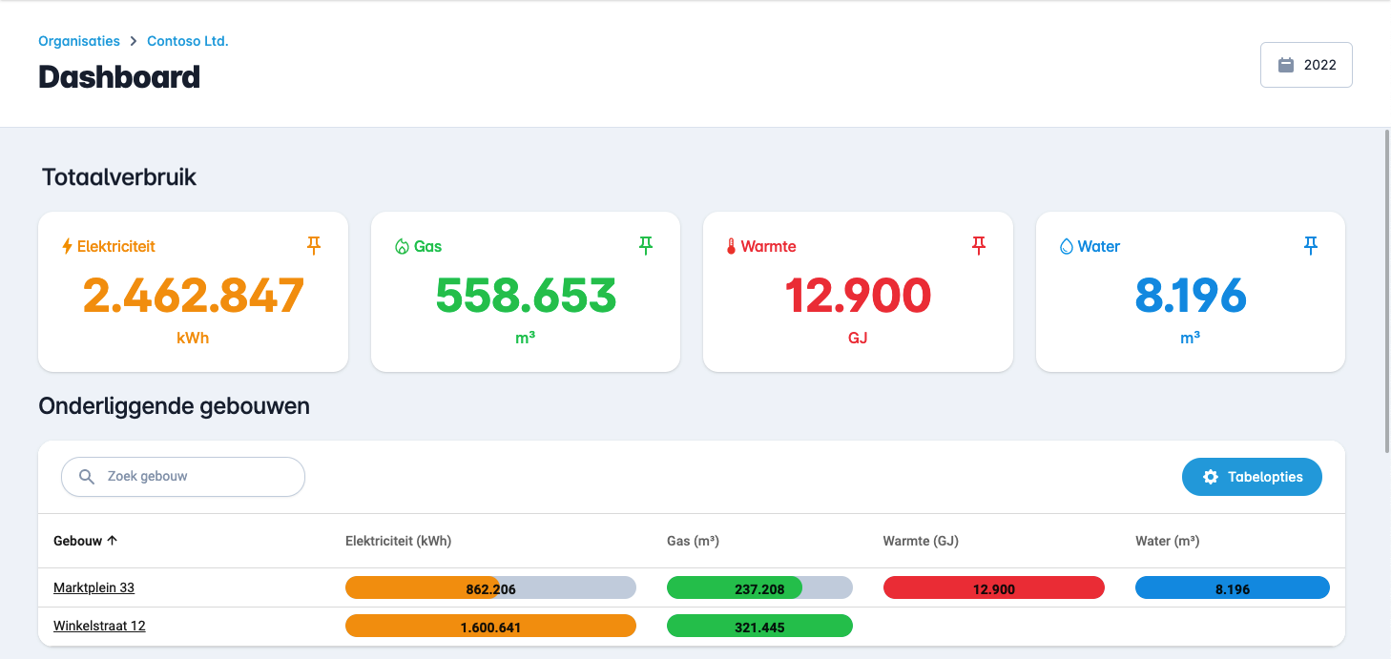
Task: Click the Marktplein 33 electricity bar 862.206
Action: click(x=490, y=588)
